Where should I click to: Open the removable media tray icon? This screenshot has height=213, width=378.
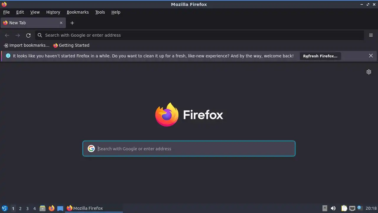point(325,208)
